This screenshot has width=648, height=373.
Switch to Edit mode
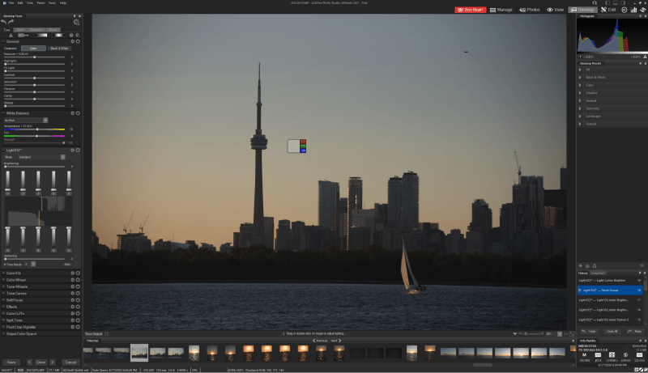coord(608,10)
